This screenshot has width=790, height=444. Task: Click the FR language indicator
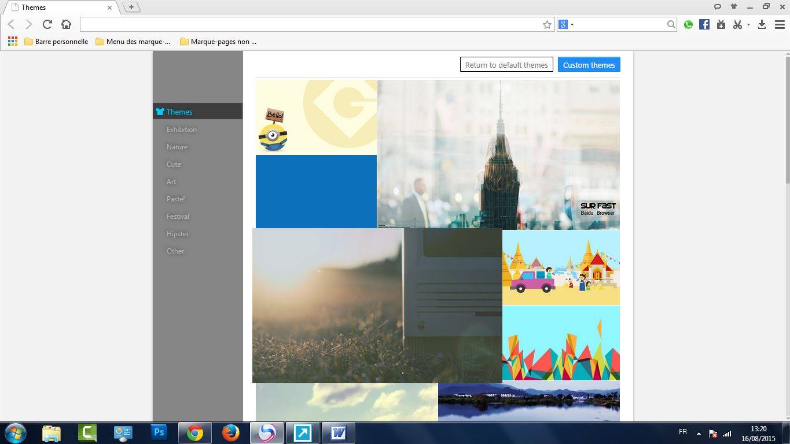[x=683, y=432]
